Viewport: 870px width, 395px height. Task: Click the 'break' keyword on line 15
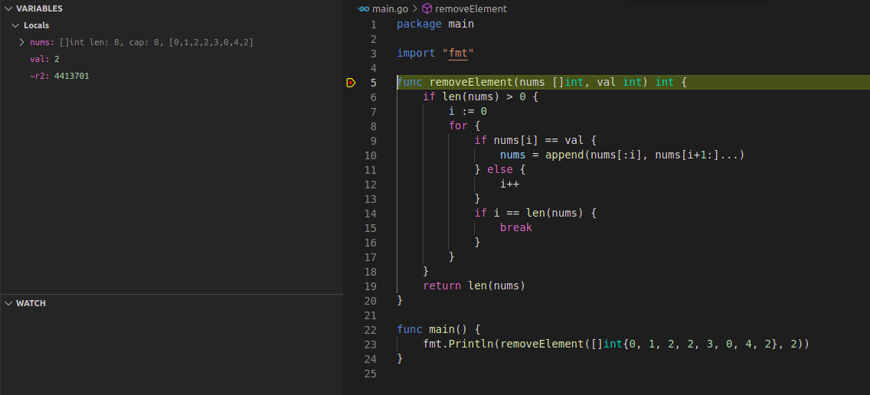(516, 228)
